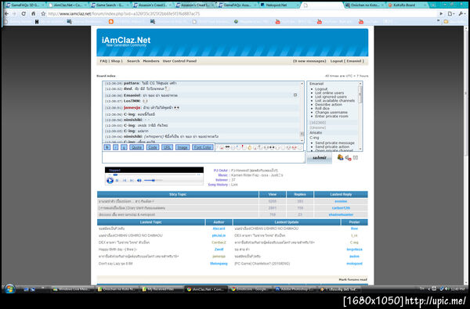Image resolution: width=470 pixels, height=309 pixels.
Task: Open the Members link
Action: (150, 61)
